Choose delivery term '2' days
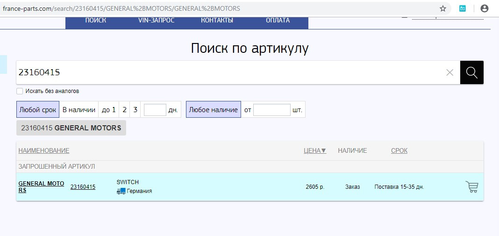 124,110
